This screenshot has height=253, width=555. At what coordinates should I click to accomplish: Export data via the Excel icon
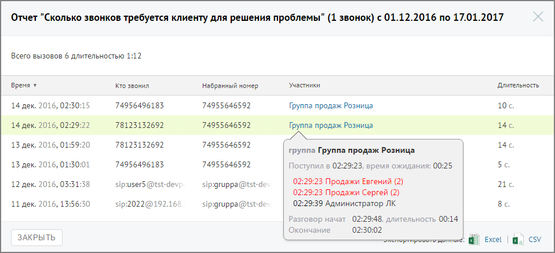474,240
